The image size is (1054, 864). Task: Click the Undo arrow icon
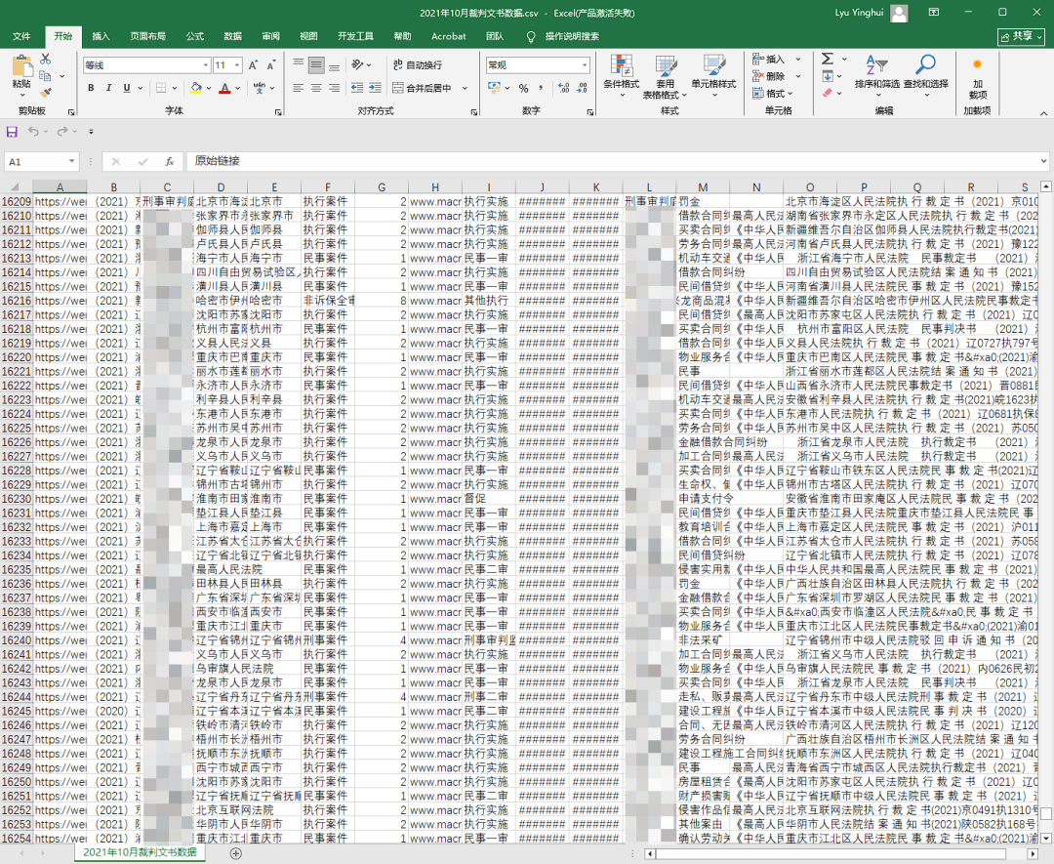click(33, 132)
